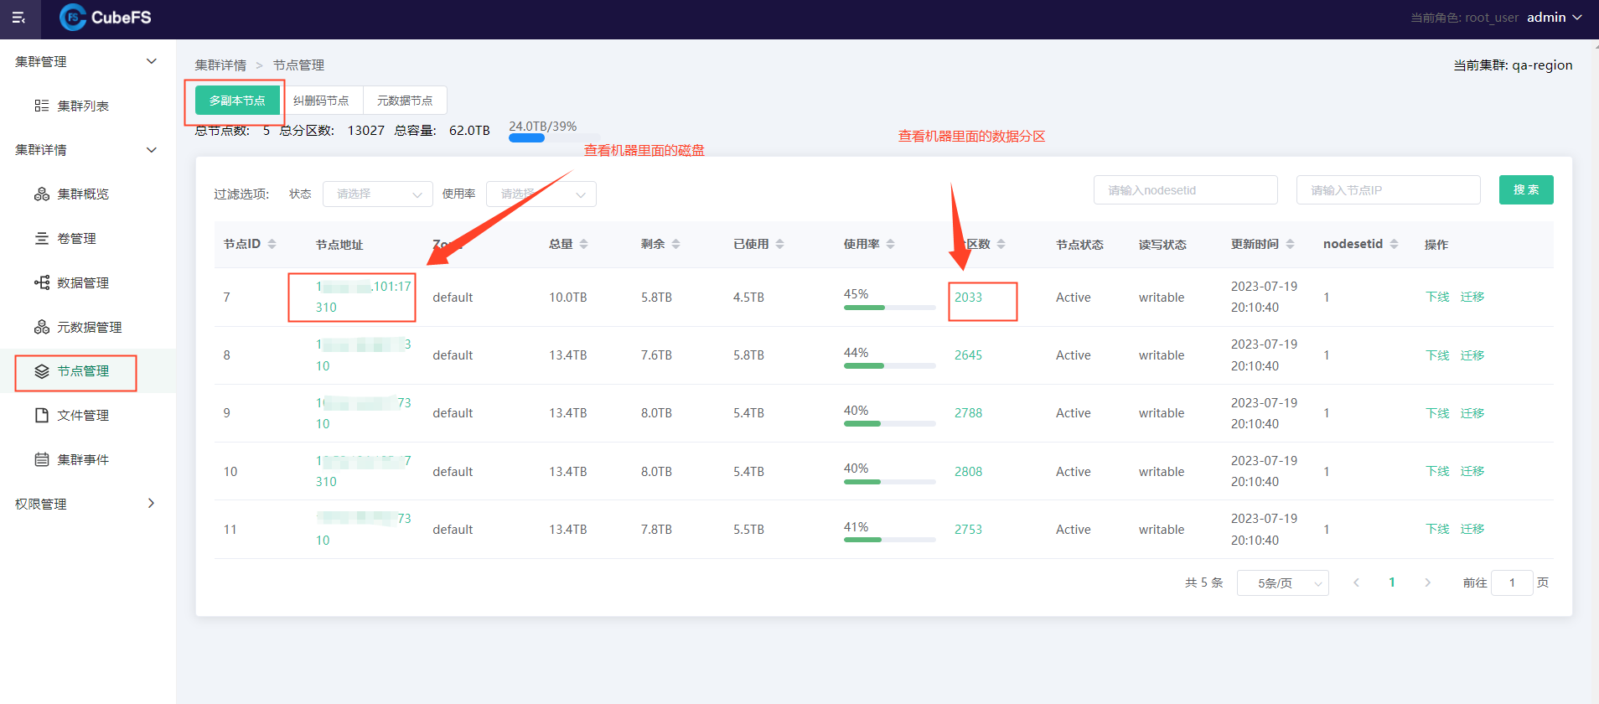Open 集群概览 cluster overview icon
1599x704 pixels.
(x=41, y=194)
